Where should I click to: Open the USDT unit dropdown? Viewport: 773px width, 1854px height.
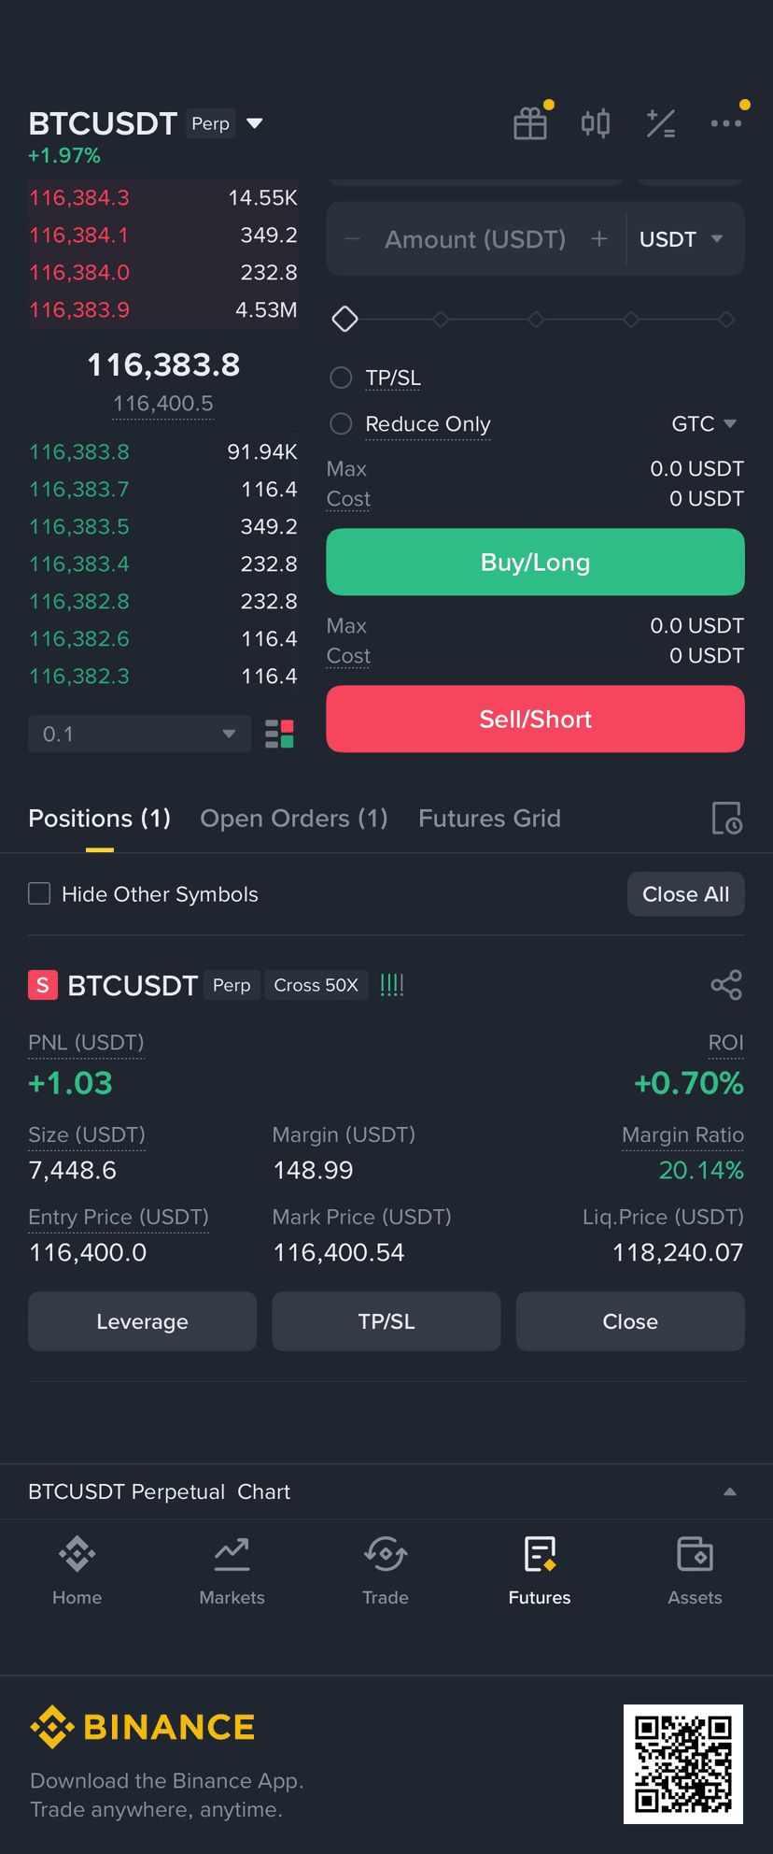(x=682, y=239)
